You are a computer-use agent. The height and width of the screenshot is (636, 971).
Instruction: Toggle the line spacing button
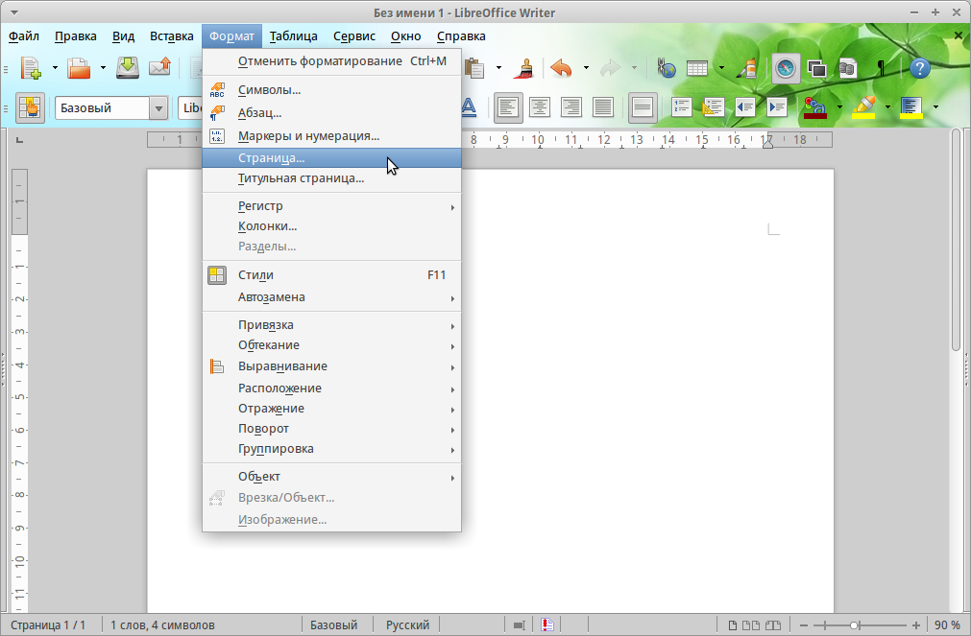point(643,107)
